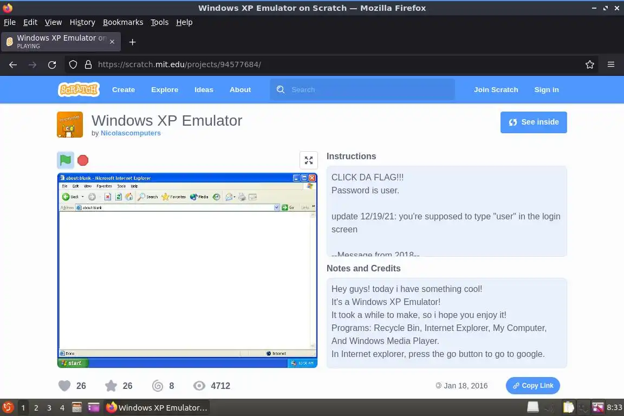The image size is (624, 416).
Task: Click Ideas in the Scratch navigation
Action: pos(204,89)
